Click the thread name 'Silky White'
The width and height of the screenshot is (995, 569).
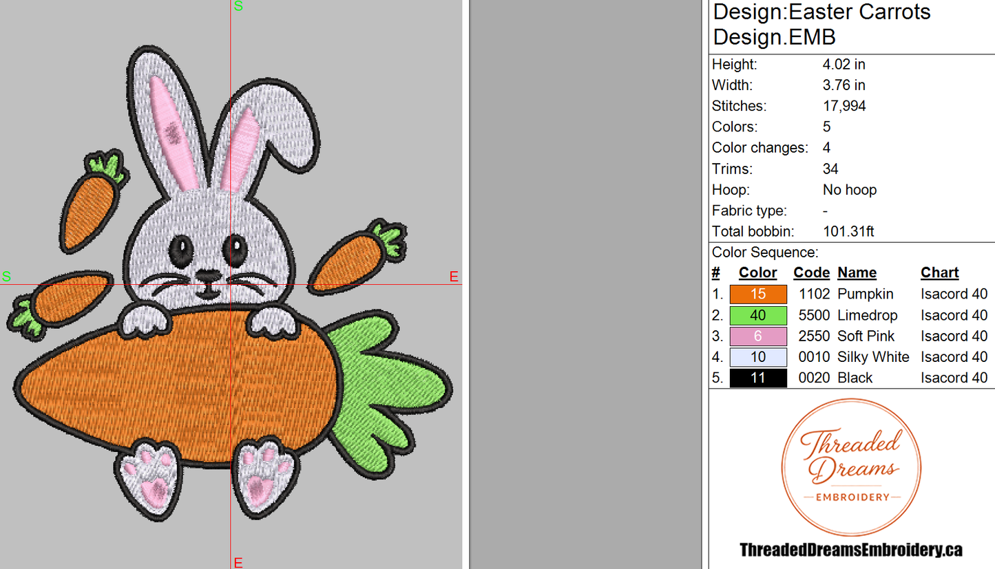click(873, 358)
